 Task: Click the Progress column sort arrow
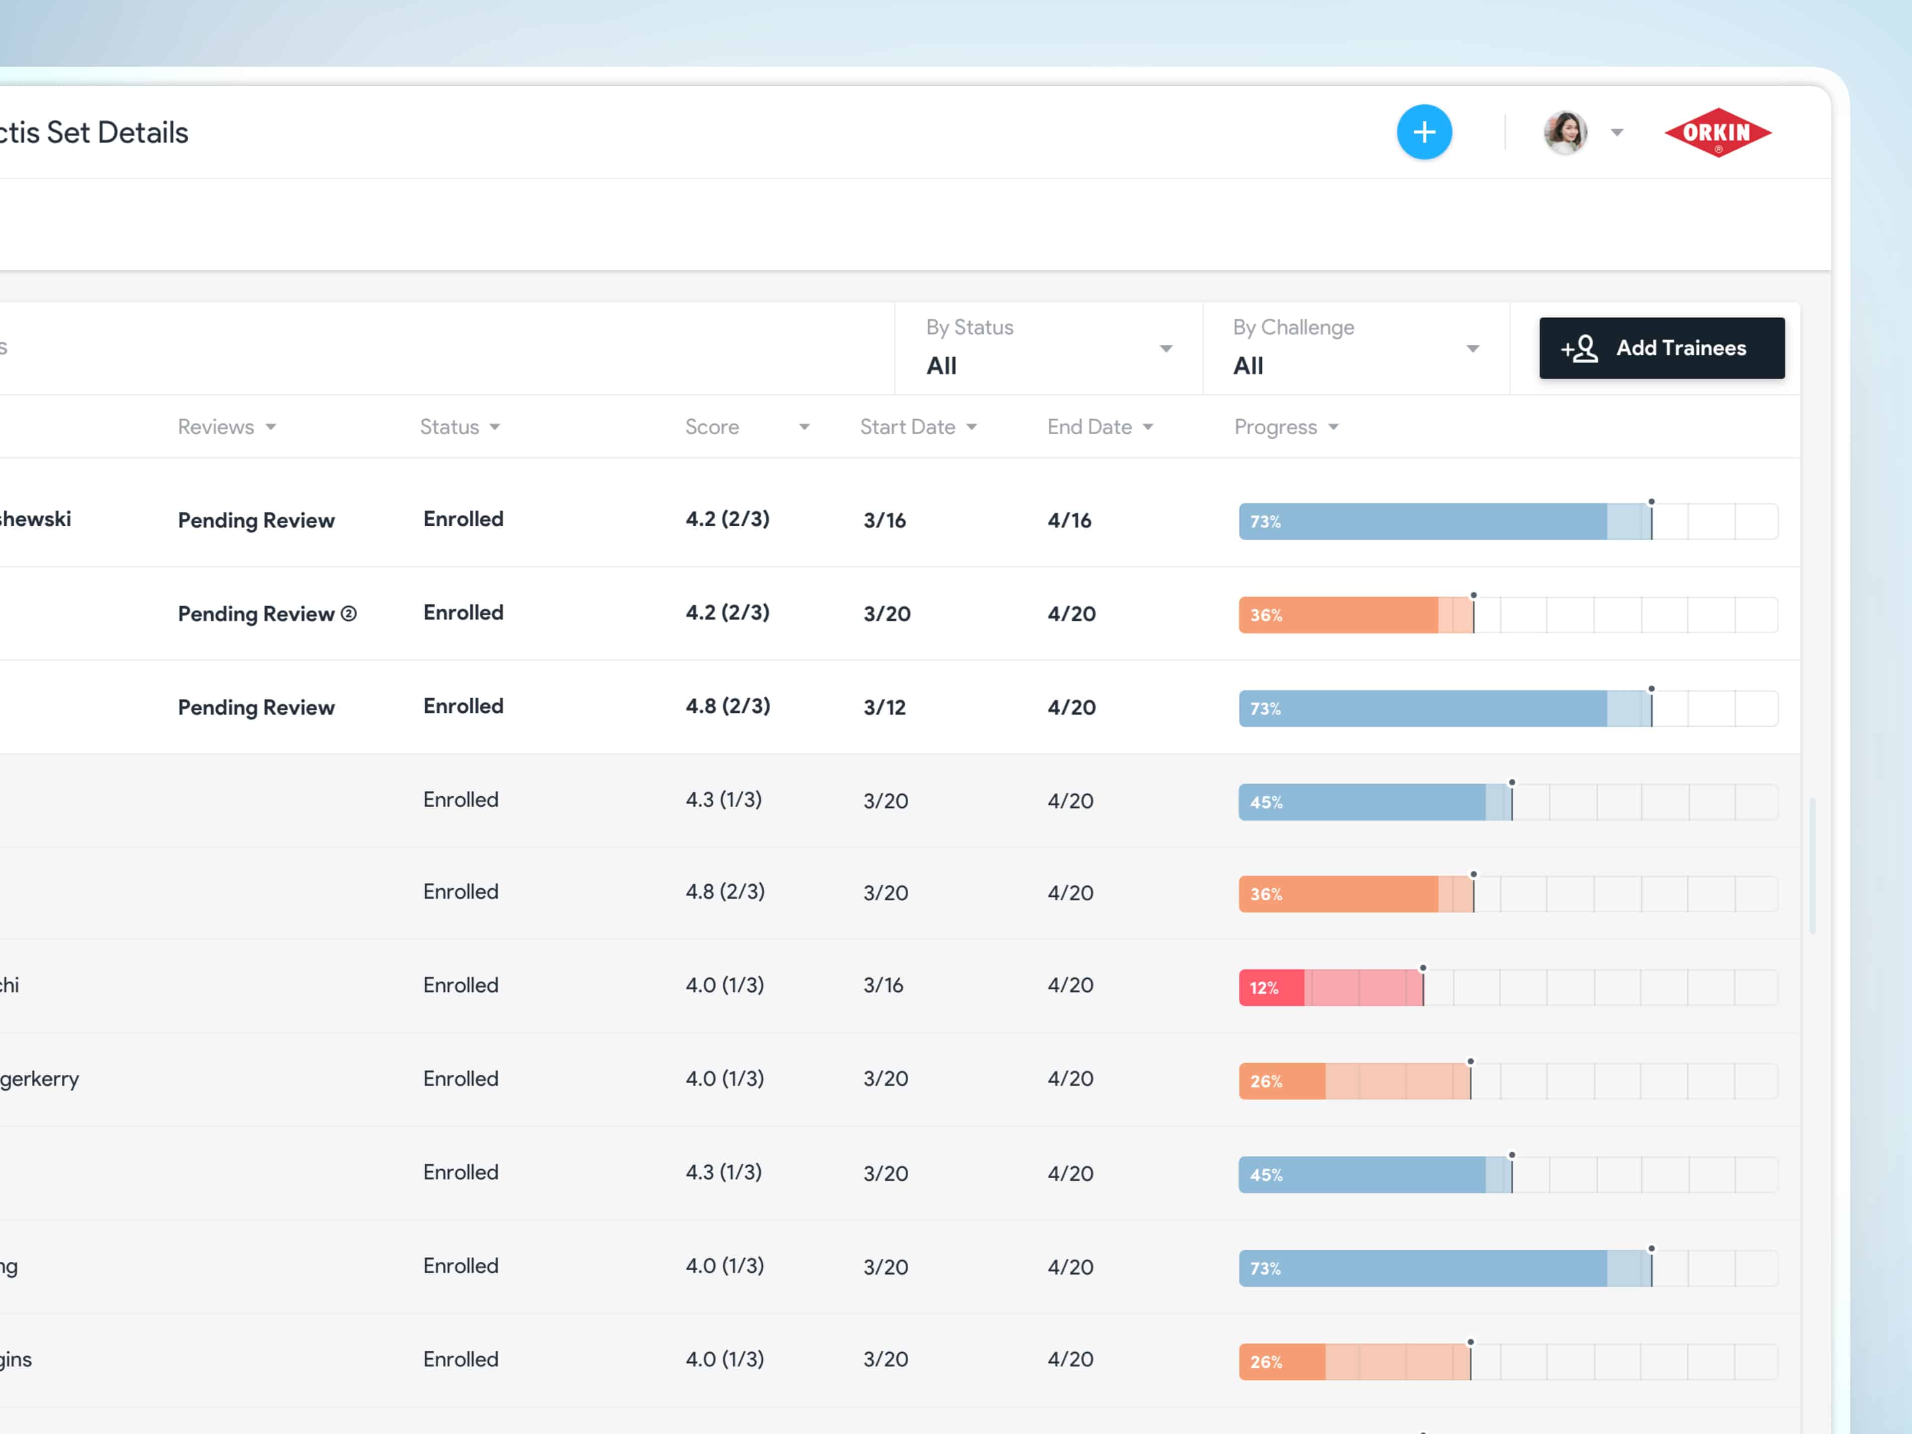1333,427
